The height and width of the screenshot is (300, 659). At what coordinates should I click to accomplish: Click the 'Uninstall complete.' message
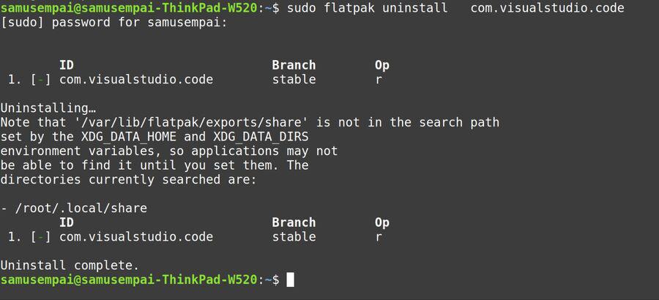coord(70,265)
